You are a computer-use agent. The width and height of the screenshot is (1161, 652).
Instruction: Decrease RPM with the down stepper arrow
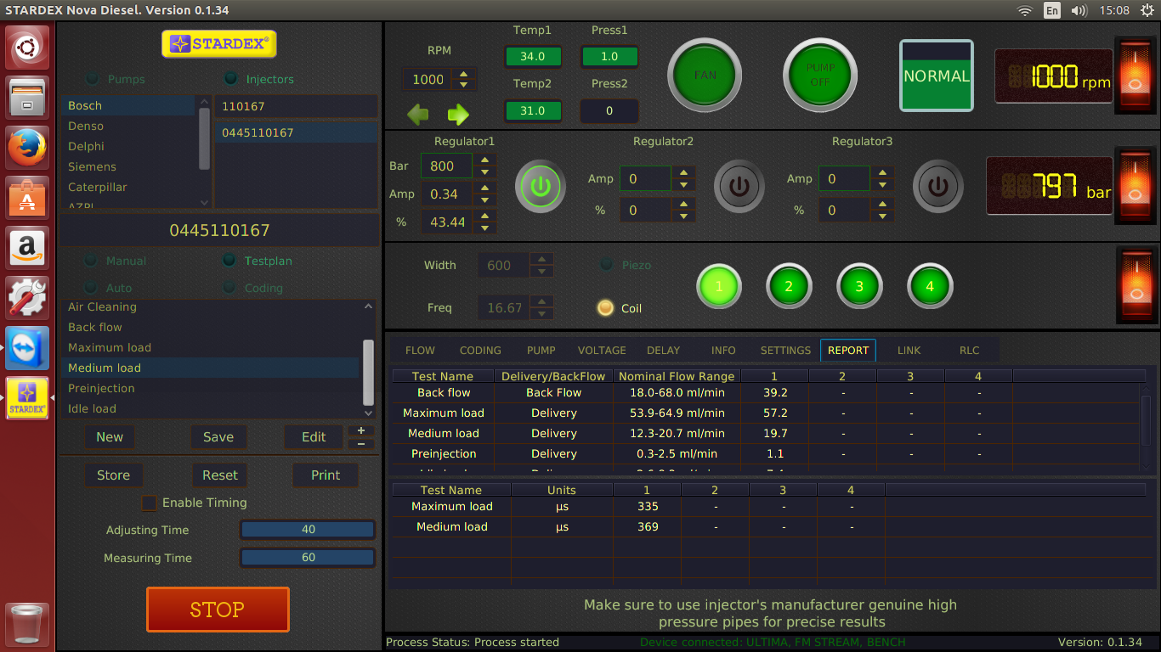[464, 85]
